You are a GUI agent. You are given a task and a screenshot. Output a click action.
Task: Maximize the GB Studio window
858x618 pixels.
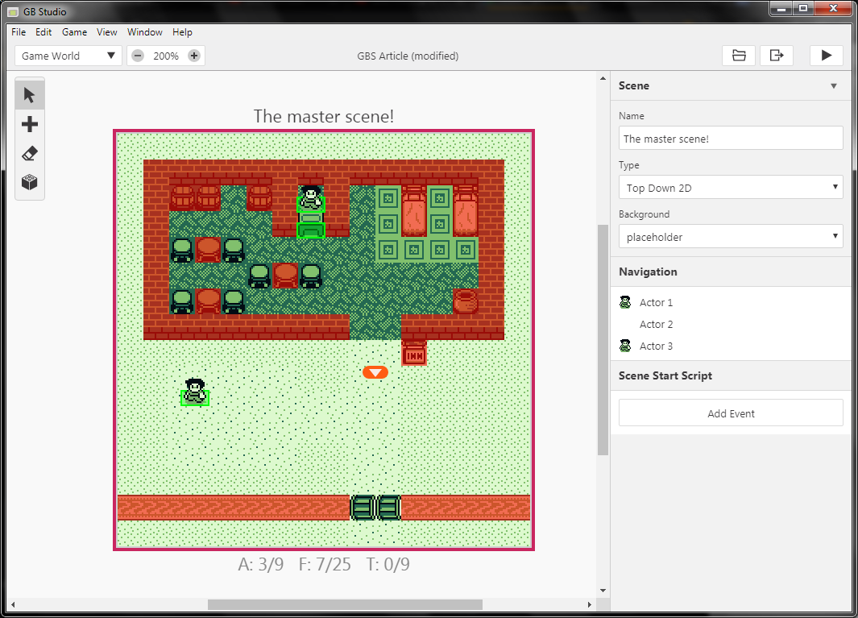pyautogui.click(x=803, y=8)
